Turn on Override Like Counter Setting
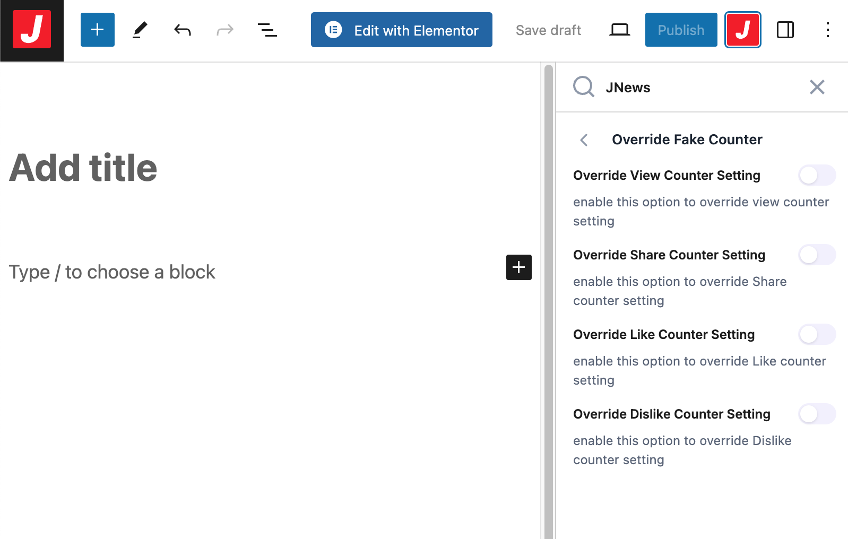The image size is (848, 539). [817, 334]
